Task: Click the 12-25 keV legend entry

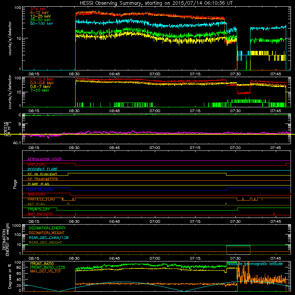Action: (40, 16)
